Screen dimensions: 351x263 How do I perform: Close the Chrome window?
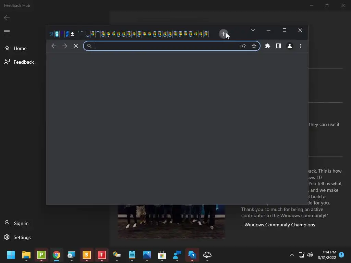point(300,30)
